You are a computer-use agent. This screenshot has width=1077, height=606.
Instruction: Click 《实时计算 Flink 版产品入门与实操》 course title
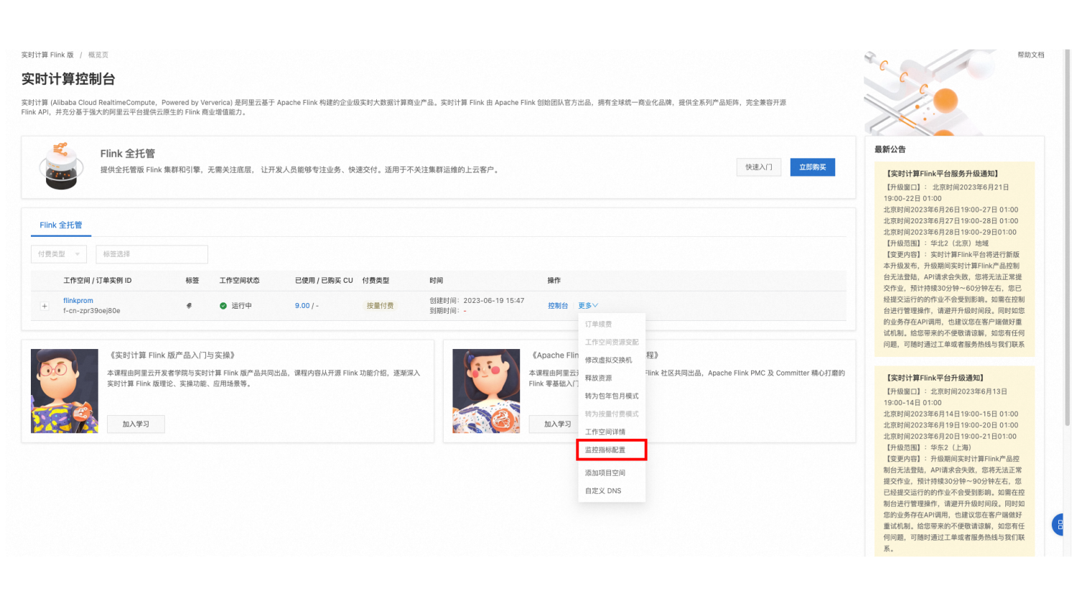[x=172, y=355]
